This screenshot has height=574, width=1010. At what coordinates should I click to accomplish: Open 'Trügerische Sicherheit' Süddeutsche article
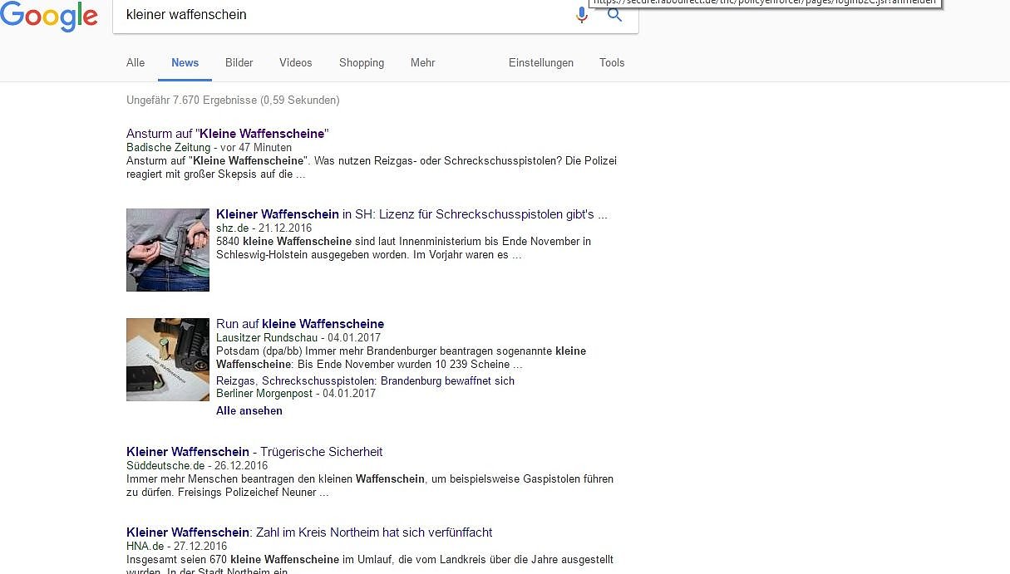[254, 452]
